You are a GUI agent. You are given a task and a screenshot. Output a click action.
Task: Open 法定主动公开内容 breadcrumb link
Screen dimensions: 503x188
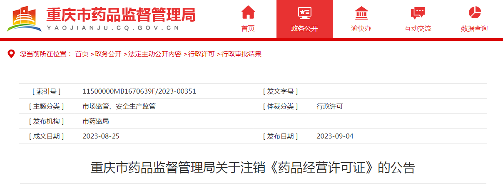pos(155,54)
